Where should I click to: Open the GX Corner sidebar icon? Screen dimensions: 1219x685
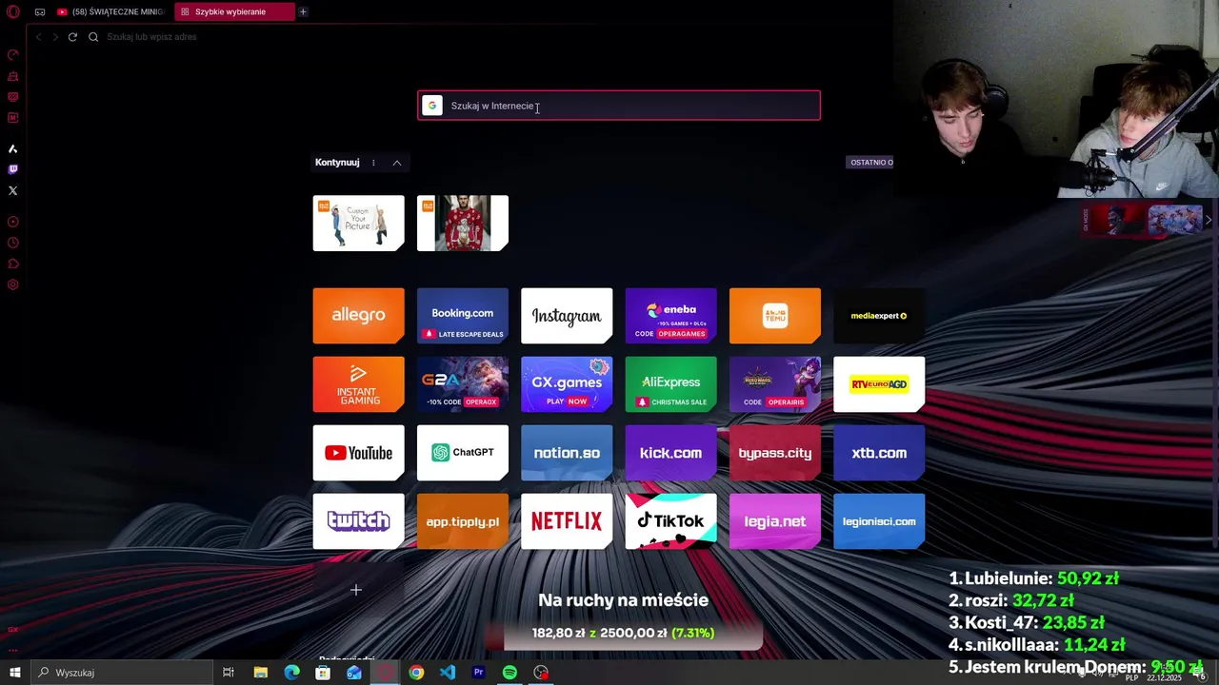13,96
